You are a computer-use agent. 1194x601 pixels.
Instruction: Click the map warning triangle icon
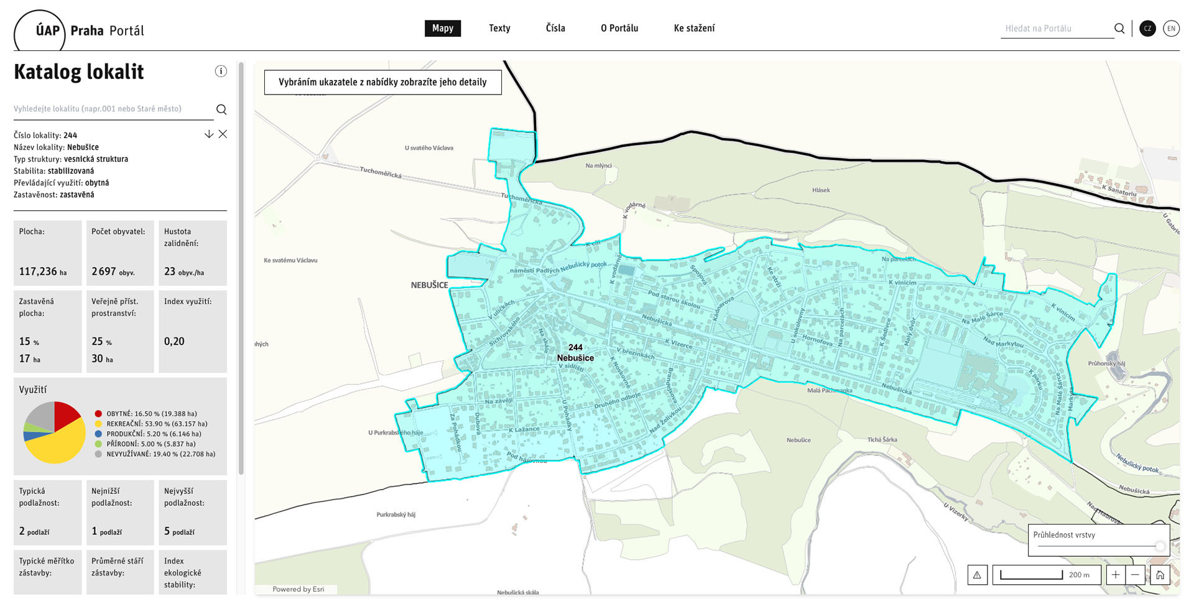[x=977, y=575]
